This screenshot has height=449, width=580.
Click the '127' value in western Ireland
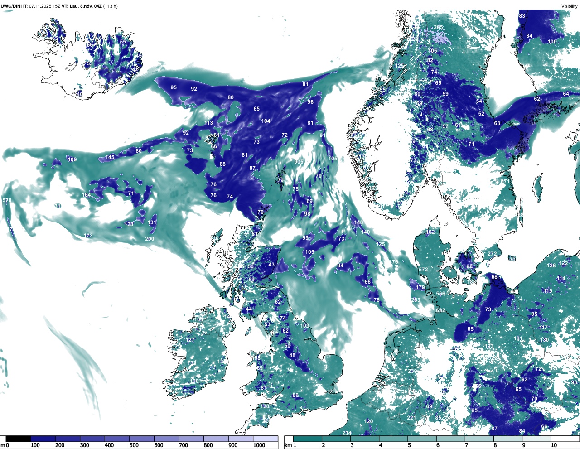(x=190, y=340)
